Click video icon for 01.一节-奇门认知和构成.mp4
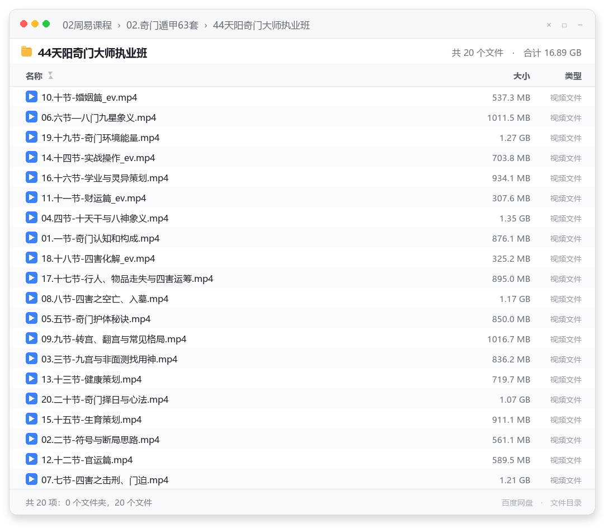 tap(31, 238)
